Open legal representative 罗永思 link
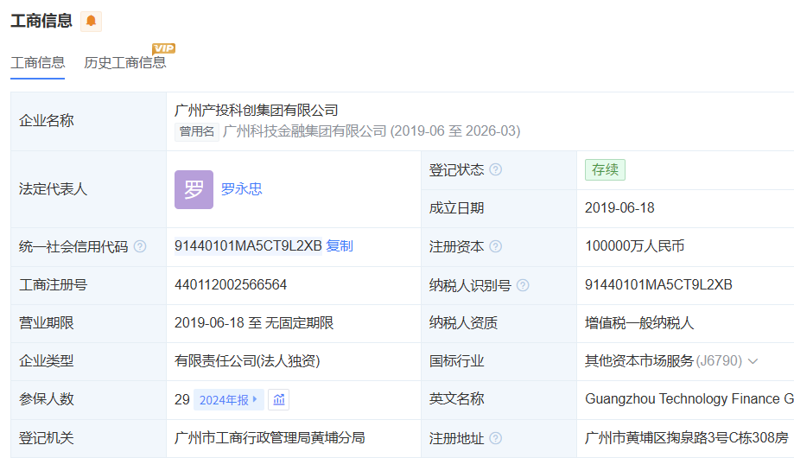Screen dimensions: 794x458 pos(241,189)
